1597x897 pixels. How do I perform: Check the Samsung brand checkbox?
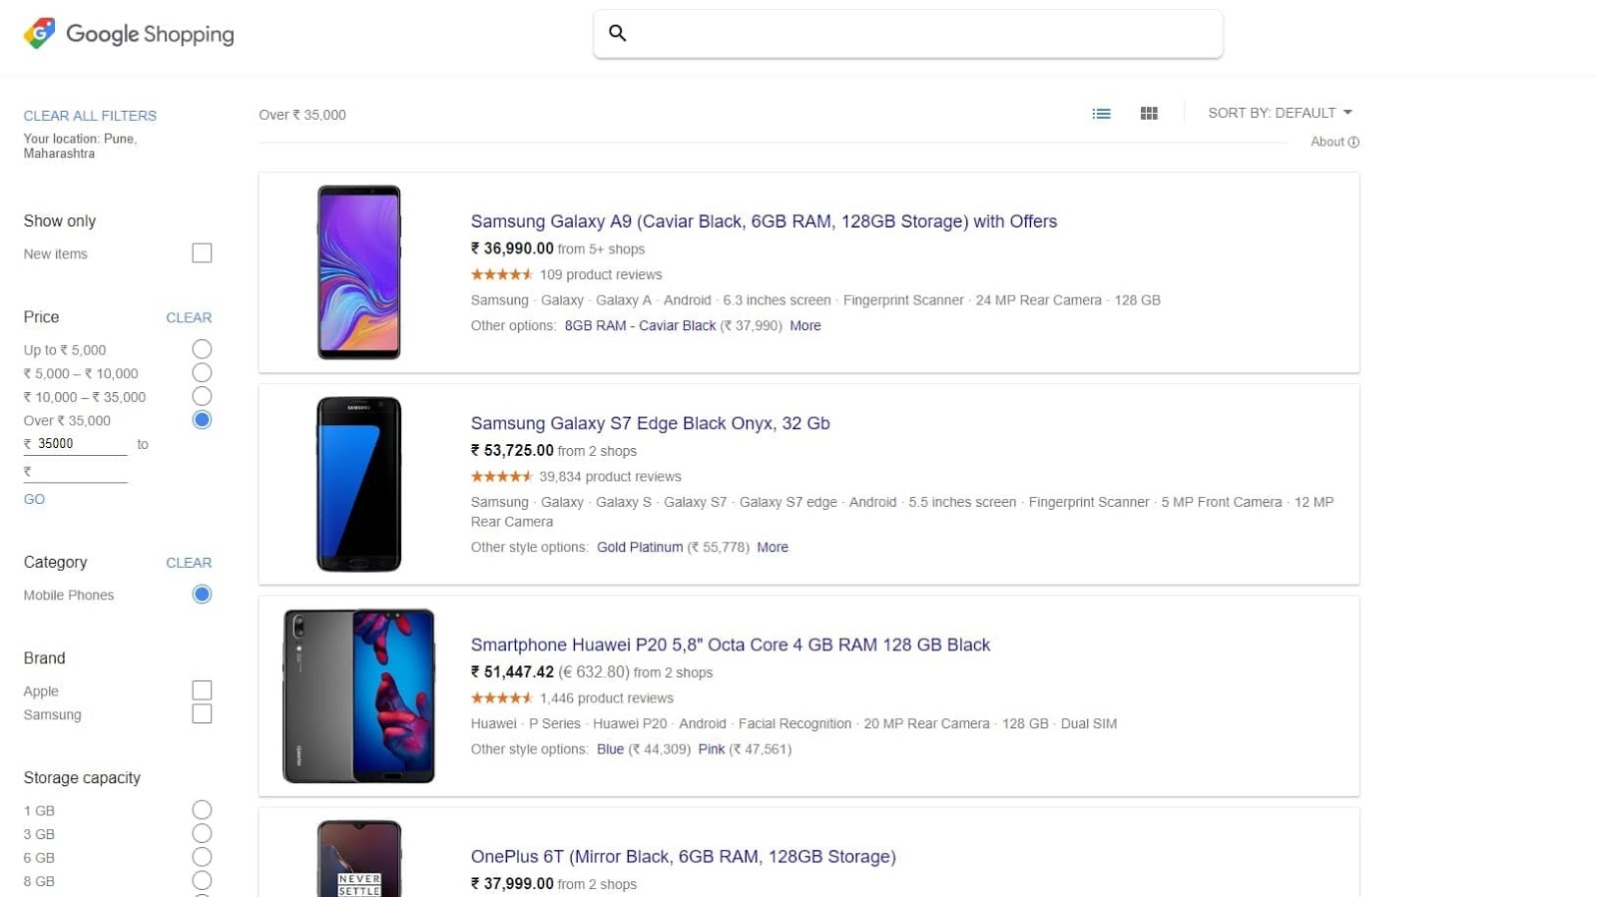[x=202, y=714]
